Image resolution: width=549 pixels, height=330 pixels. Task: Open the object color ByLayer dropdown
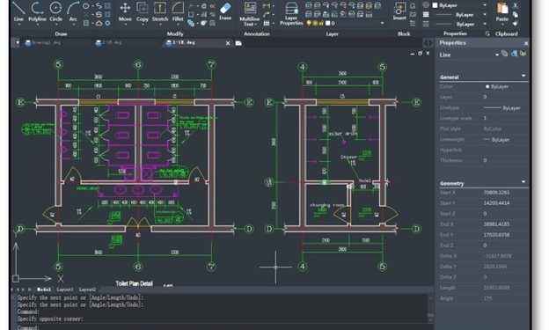click(485, 5)
